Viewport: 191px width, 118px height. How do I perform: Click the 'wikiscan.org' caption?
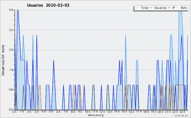point(95,115)
